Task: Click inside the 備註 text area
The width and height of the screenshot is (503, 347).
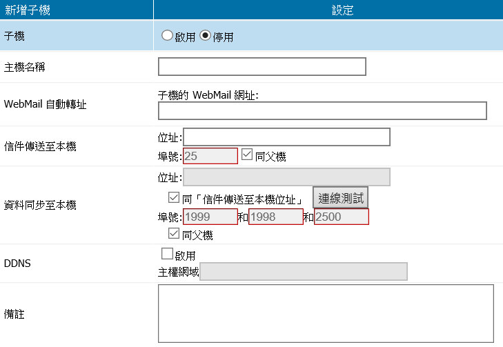Action: point(326,313)
